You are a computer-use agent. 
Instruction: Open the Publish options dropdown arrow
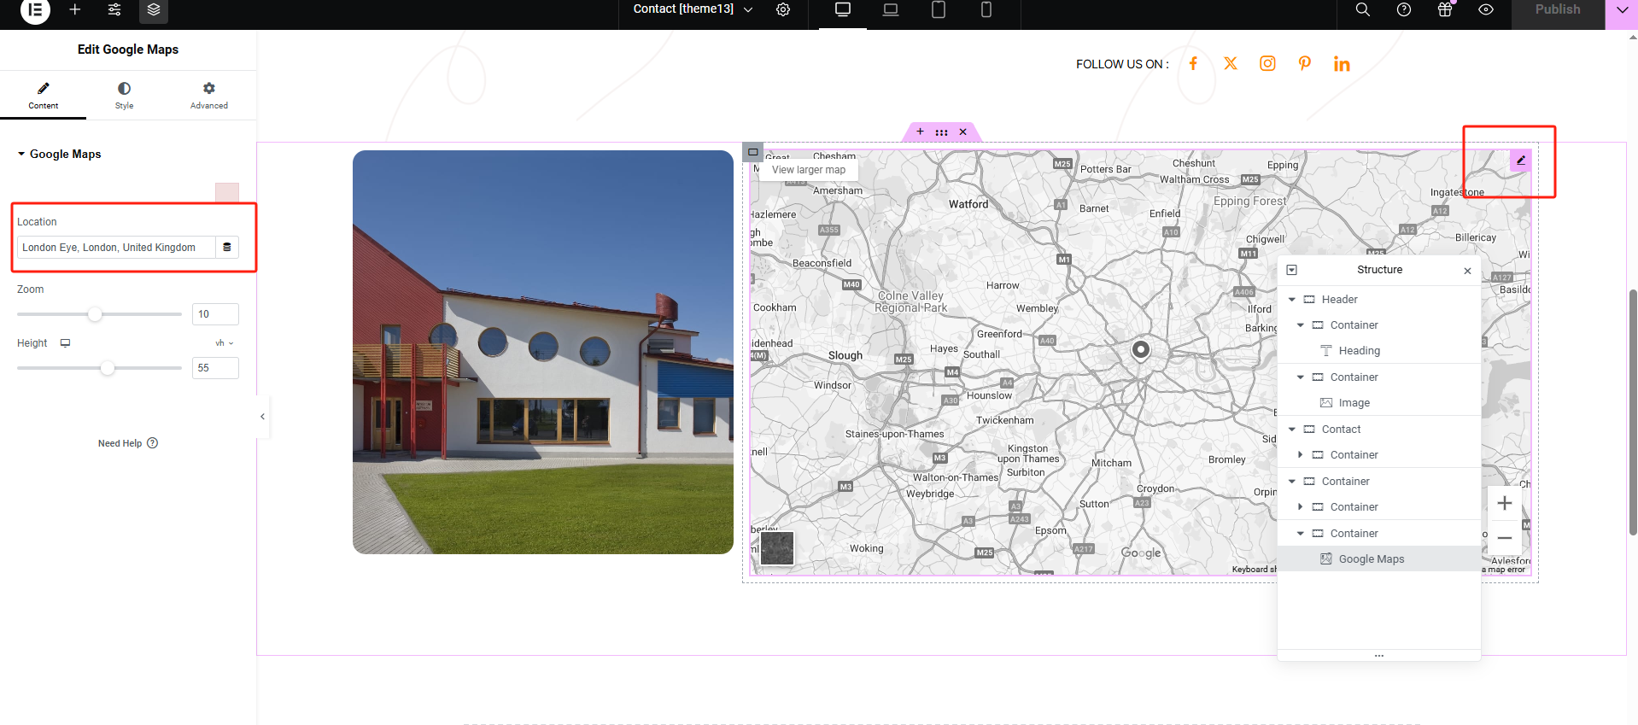(1621, 10)
